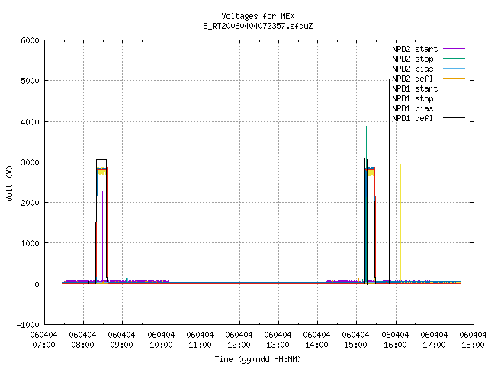Click the purple NPD2 start legend line
The image size is (488, 366).
[454, 49]
